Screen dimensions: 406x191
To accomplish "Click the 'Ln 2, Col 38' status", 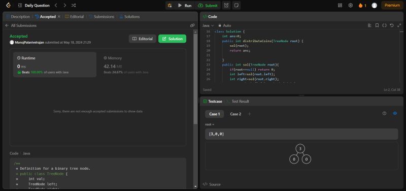I will [x=392, y=90].
